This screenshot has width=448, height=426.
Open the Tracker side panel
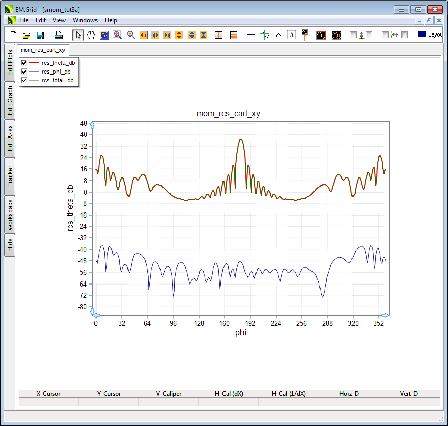pos(10,176)
